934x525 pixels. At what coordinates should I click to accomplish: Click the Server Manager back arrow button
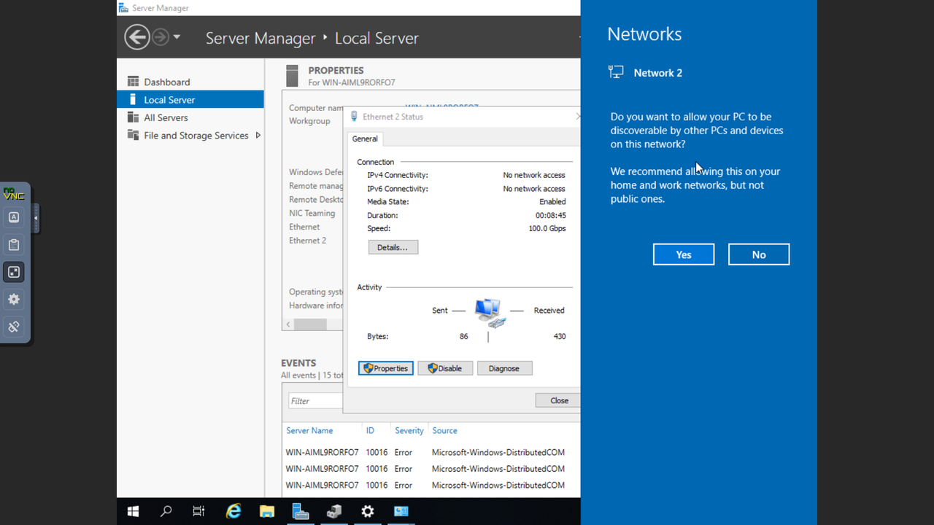(136, 37)
